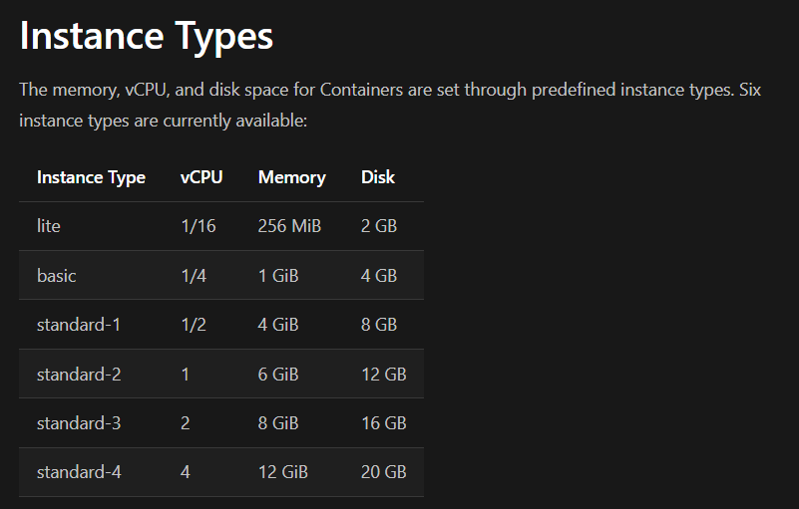Click the Instance Type column header
The height and width of the screenshot is (509, 799).
pyautogui.click(x=91, y=177)
